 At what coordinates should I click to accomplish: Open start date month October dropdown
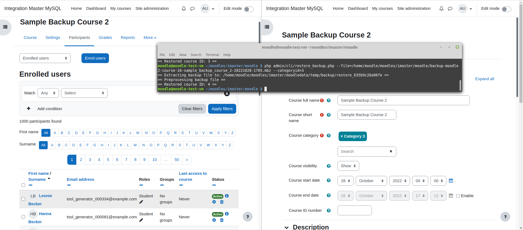tap(371, 181)
